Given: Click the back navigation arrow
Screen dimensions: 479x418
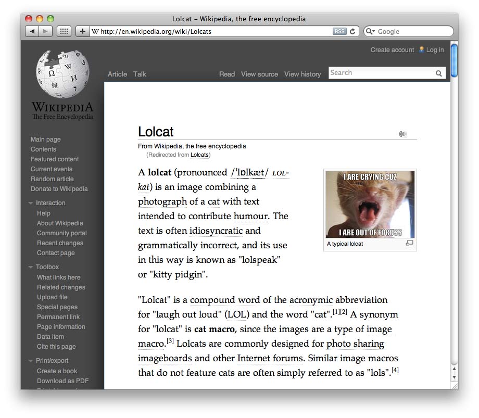Looking at the screenshot, I should click(x=32, y=31).
